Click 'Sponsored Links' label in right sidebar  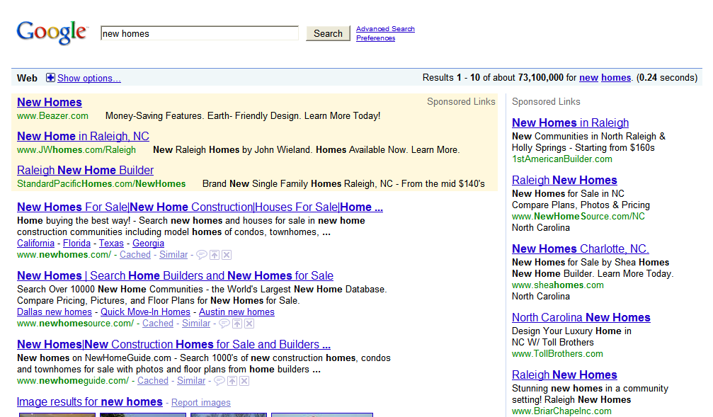click(546, 102)
